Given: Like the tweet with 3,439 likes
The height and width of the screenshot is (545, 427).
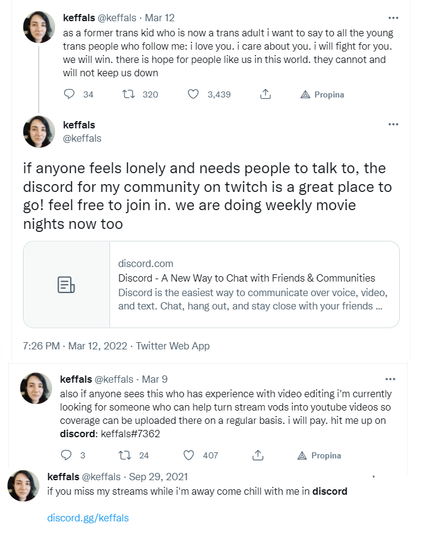Looking at the screenshot, I should [x=194, y=94].
